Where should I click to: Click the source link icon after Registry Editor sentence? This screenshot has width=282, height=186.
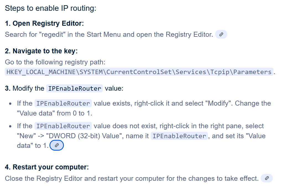point(221,35)
